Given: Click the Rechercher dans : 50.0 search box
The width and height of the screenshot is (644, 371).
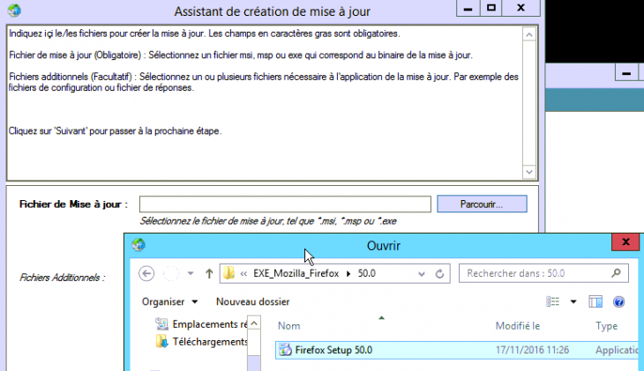Looking at the screenshot, I should [543, 273].
